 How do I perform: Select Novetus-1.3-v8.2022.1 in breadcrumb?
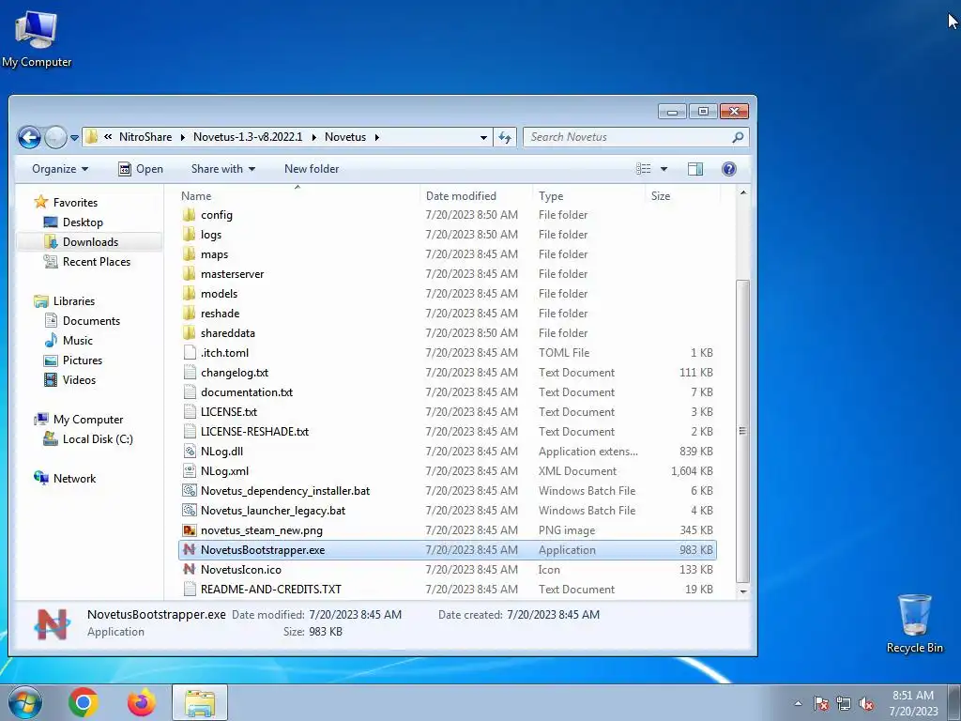tap(248, 137)
